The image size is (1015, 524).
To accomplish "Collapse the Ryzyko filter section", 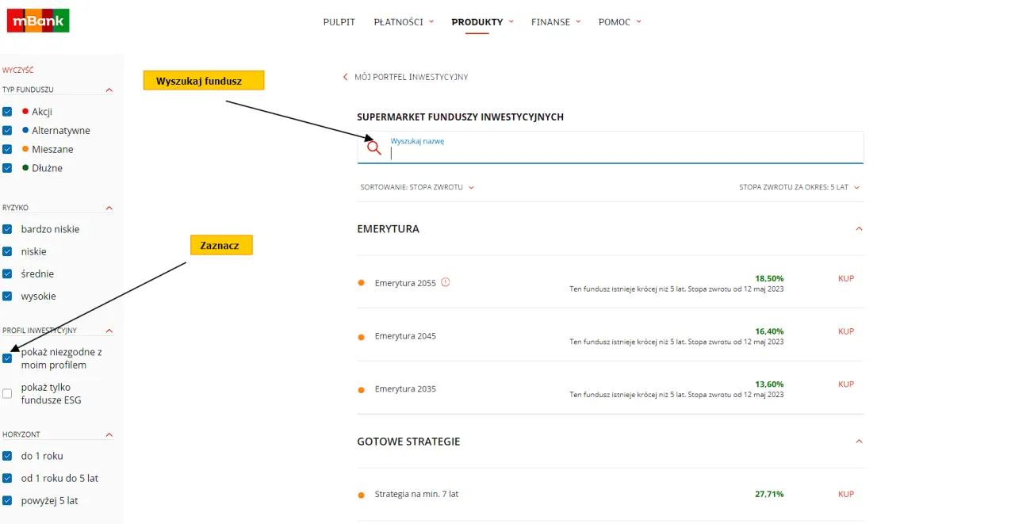I will coord(109,208).
